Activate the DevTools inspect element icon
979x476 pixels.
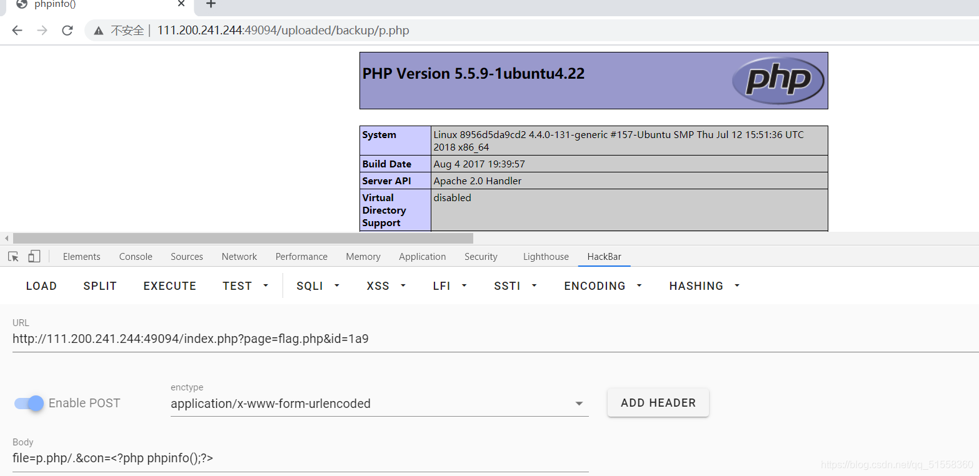13,256
